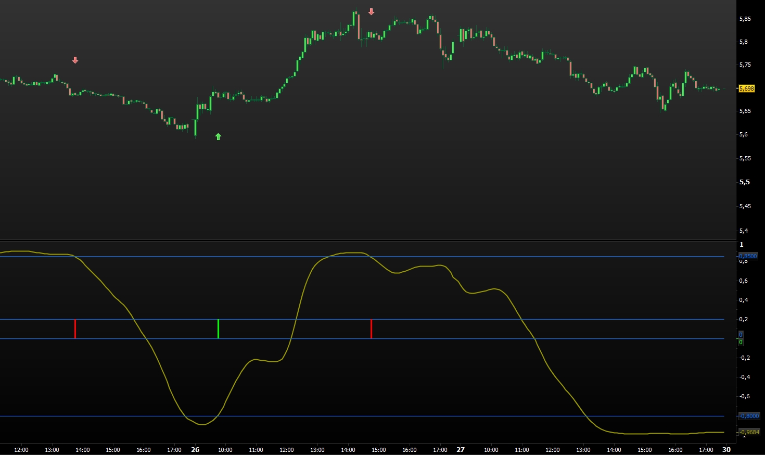Click the green up-arrow buy signal below the candles
765x455 pixels.
(218, 137)
